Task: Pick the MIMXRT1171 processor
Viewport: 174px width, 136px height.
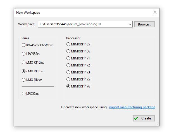Action: (x=68, y=58)
